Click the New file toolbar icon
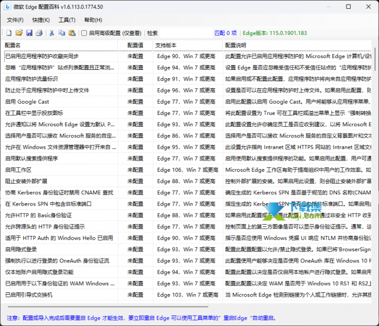Image resolution: width=379 pixels, height=326 pixels. pyautogui.click(x=9, y=33)
